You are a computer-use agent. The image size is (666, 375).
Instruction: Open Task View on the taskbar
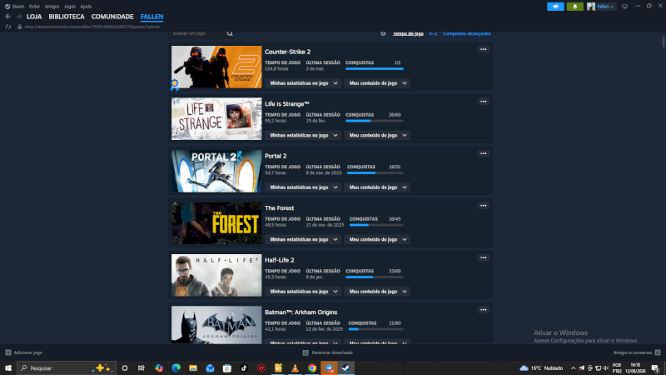(142, 368)
